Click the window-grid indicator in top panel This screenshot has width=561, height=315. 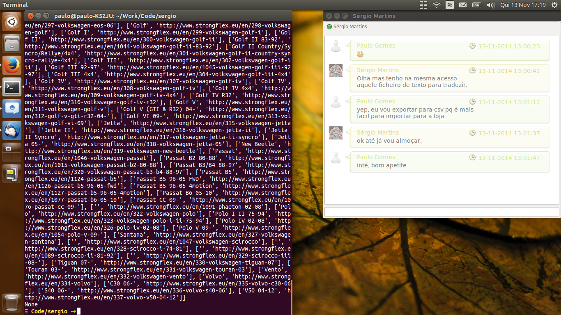pos(423,5)
